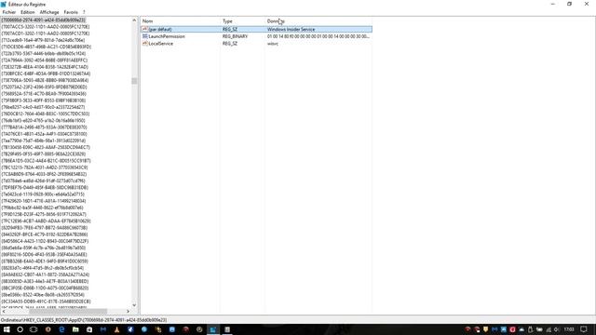
Task: Click the taskbar clock showing 17:03
Action: (569, 329)
